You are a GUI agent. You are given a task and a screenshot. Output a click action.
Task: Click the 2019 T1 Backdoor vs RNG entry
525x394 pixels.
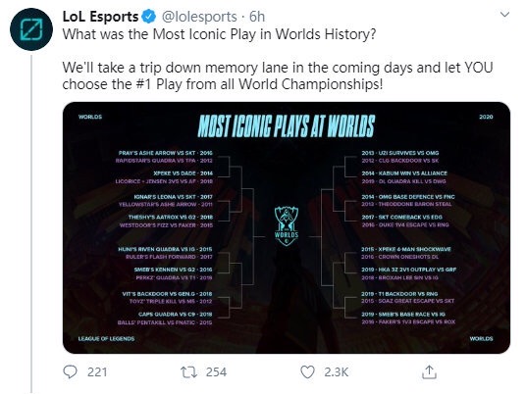pyautogui.click(x=399, y=294)
